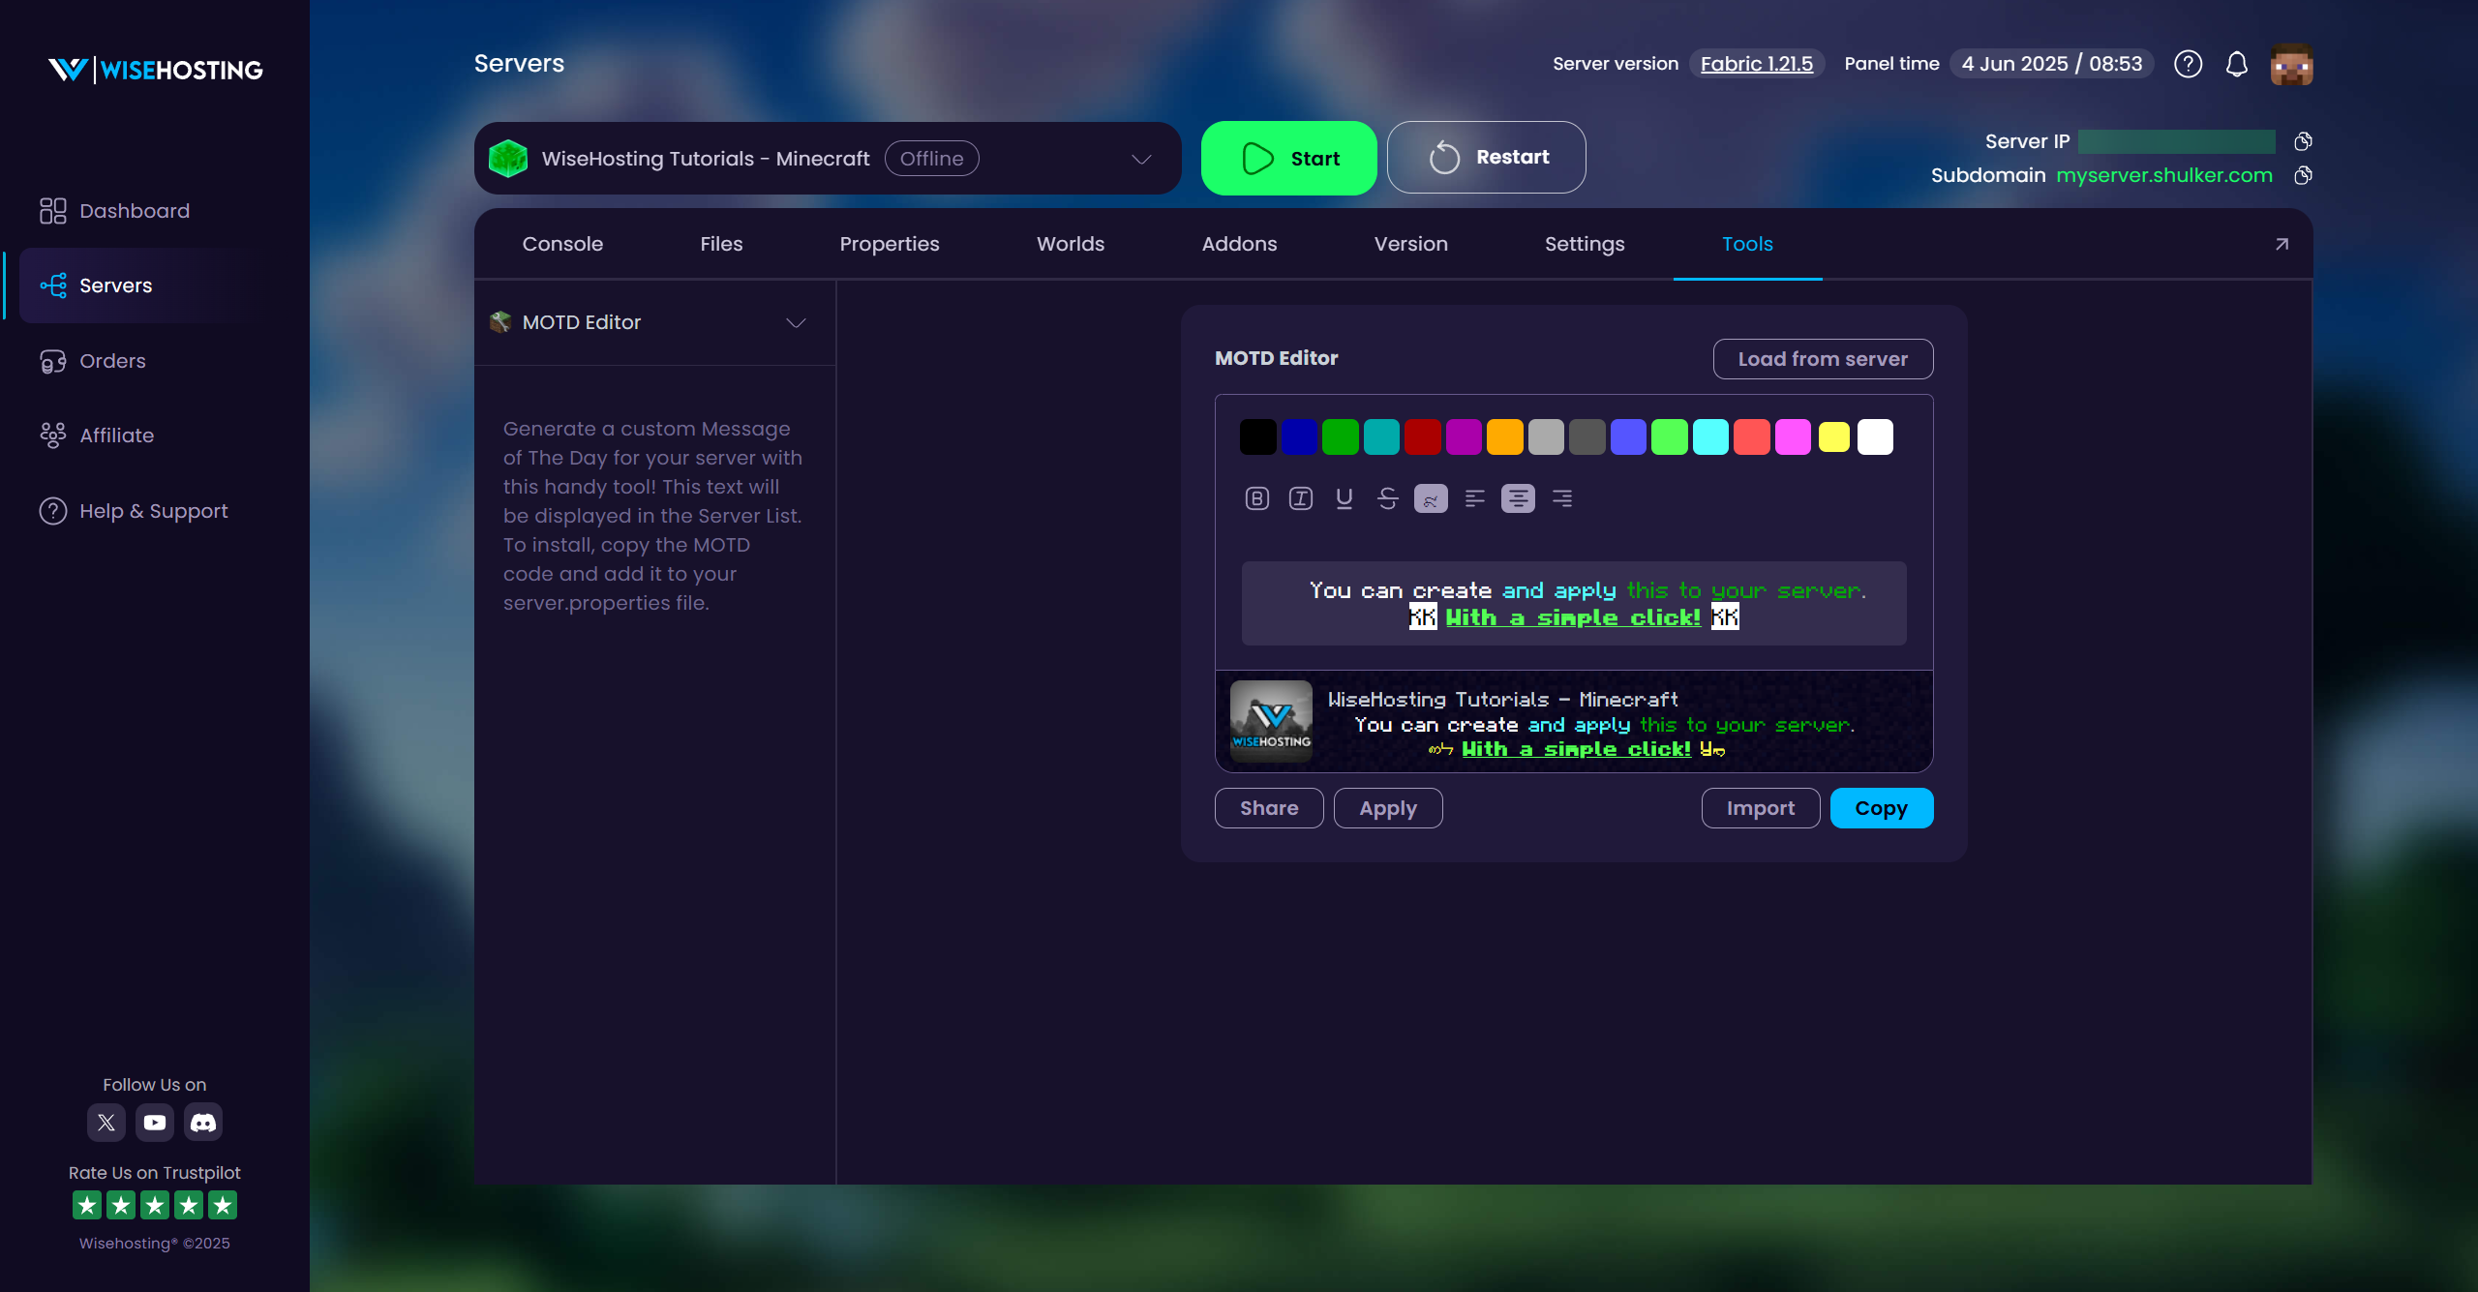Toggle strikethrough formatting in MOTD editor

(1387, 498)
